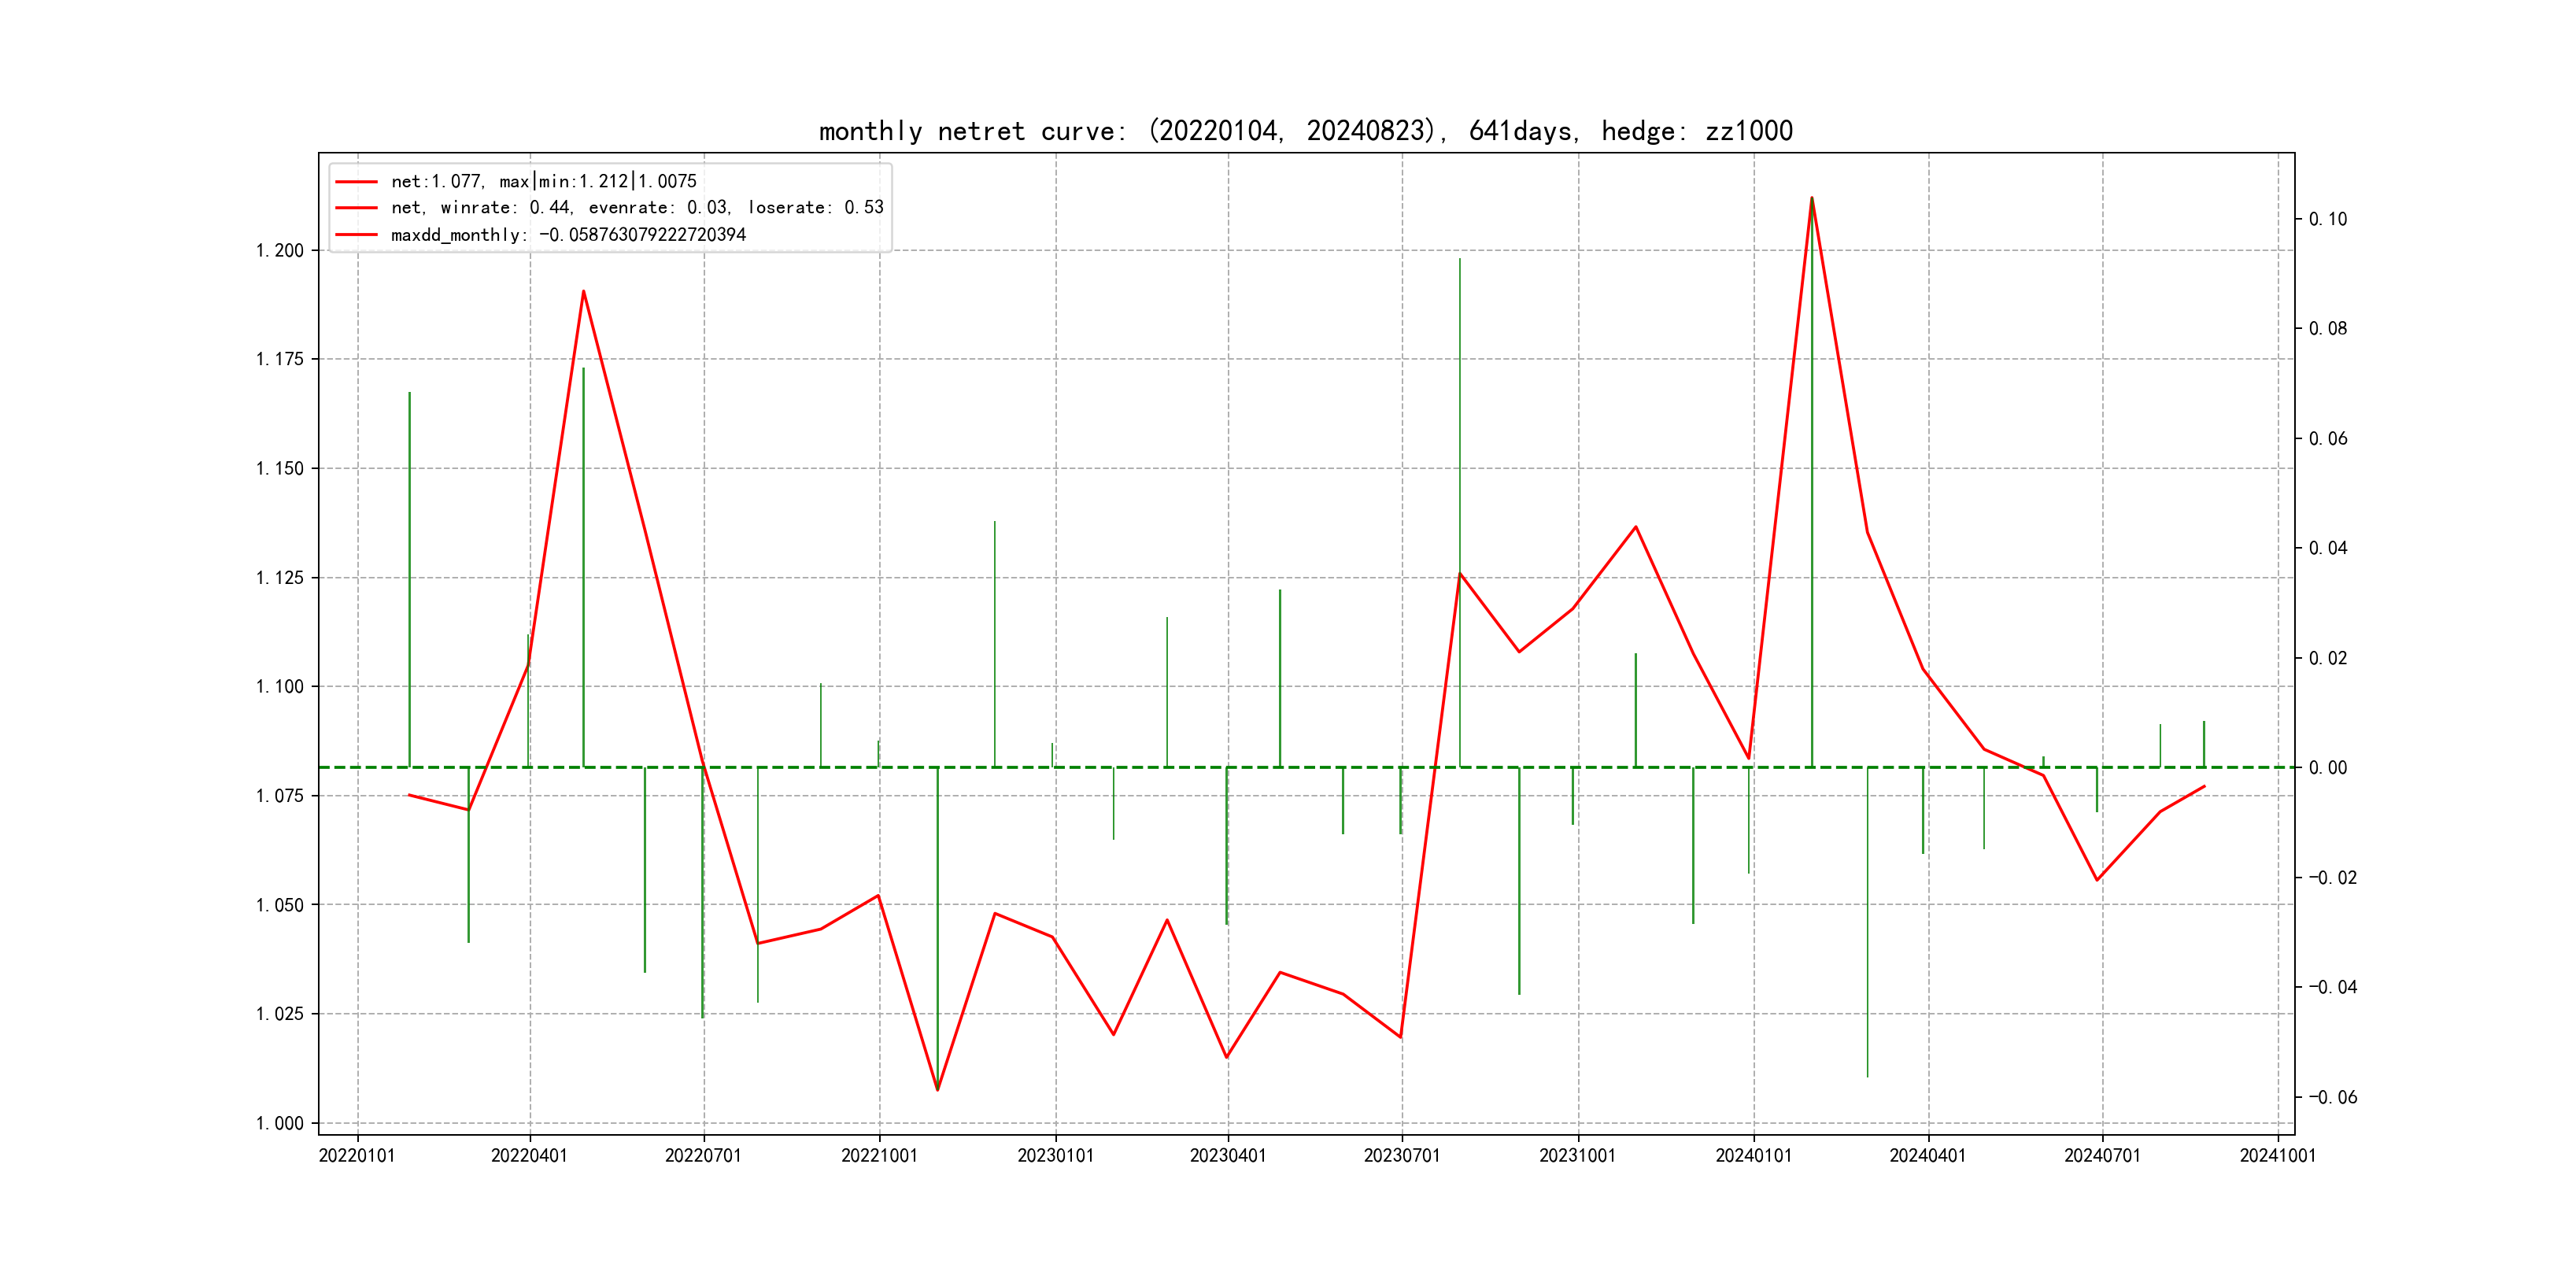The height and width of the screenshot is (1275, 2550).
Task: Click the 1.000 left y-axis label
Action: pyautogui.click(x=280, y=1124)
